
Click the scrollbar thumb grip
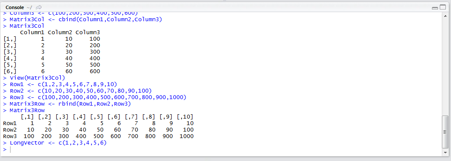coord(445,132)
